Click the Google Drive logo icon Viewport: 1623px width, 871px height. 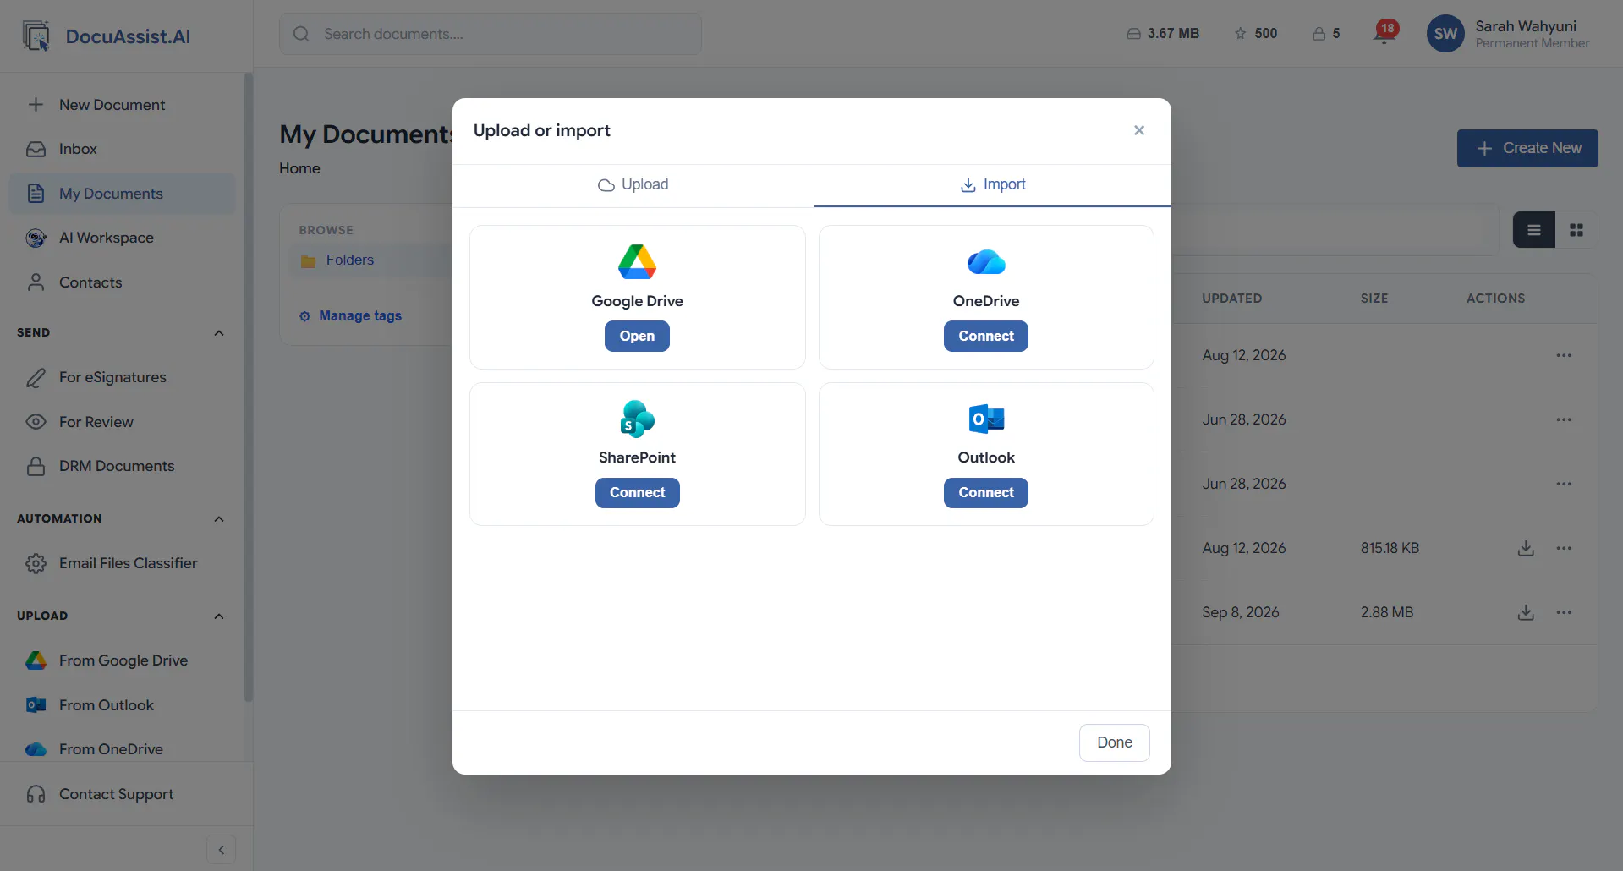pos(638,262)
